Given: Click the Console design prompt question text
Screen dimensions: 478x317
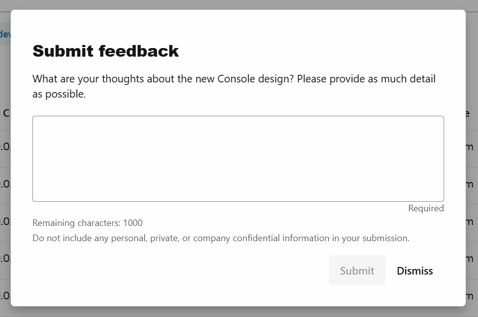Looking at the screenshot, I should (x=234, y=86).
